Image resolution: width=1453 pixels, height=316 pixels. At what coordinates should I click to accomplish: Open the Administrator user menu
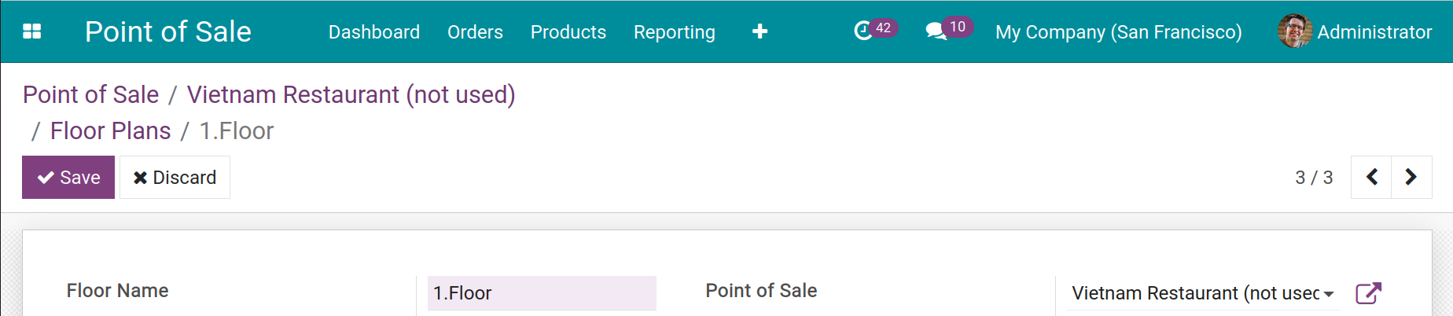pyautogui.click(x=1374, y=32)
